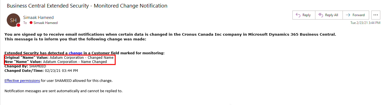Open the more actions ellipsis menu

pyautogui.click(x=376, y=15)
